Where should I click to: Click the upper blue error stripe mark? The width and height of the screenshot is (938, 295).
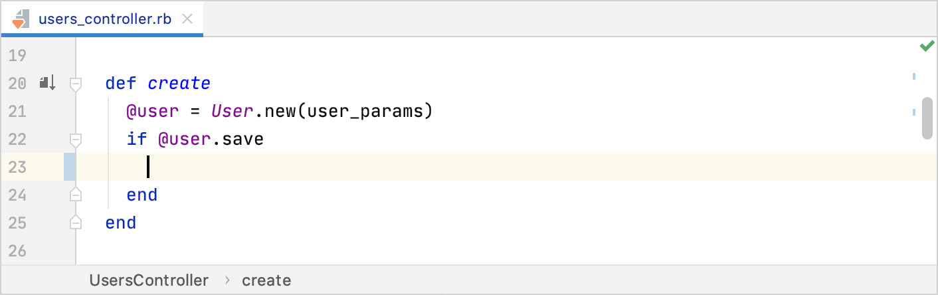point(915,76)
